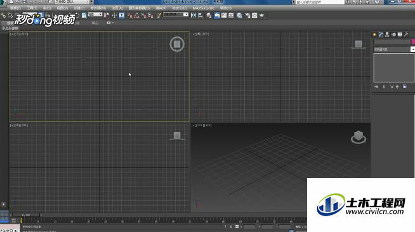Toggle 3D Snaps on the toolbar

point(129,15)
